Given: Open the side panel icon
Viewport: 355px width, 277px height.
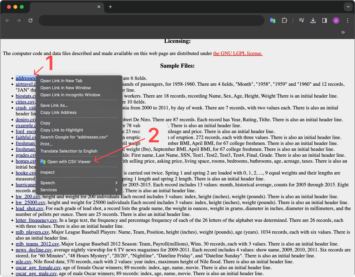Looking at the screenshot, I should point(324,20).
